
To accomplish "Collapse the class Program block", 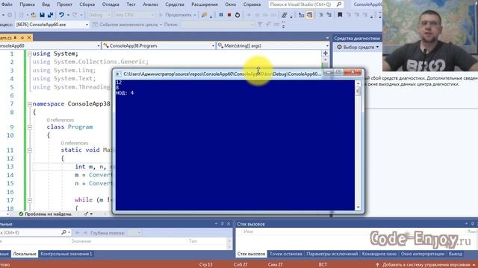I will pos(30,127).
